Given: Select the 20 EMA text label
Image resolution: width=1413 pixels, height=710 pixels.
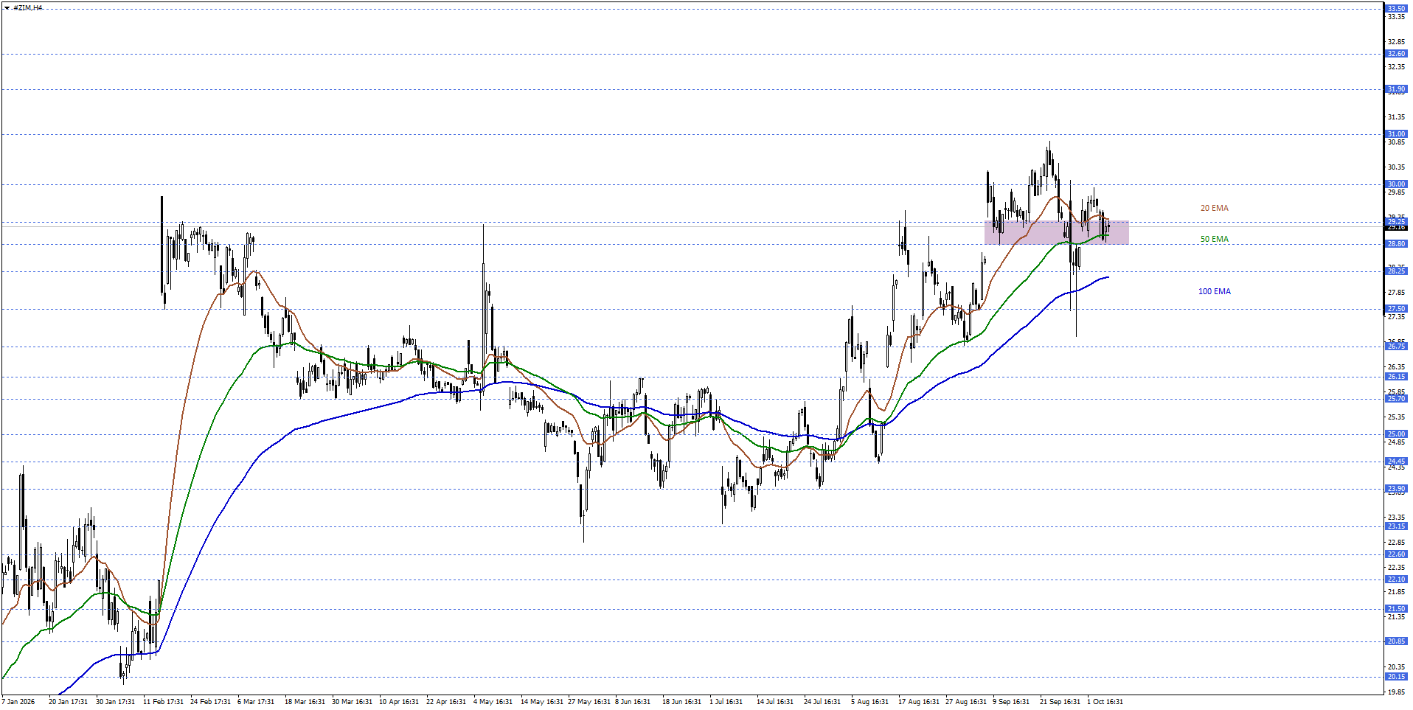Looking at the screenshot, I should pos(1214,208).
